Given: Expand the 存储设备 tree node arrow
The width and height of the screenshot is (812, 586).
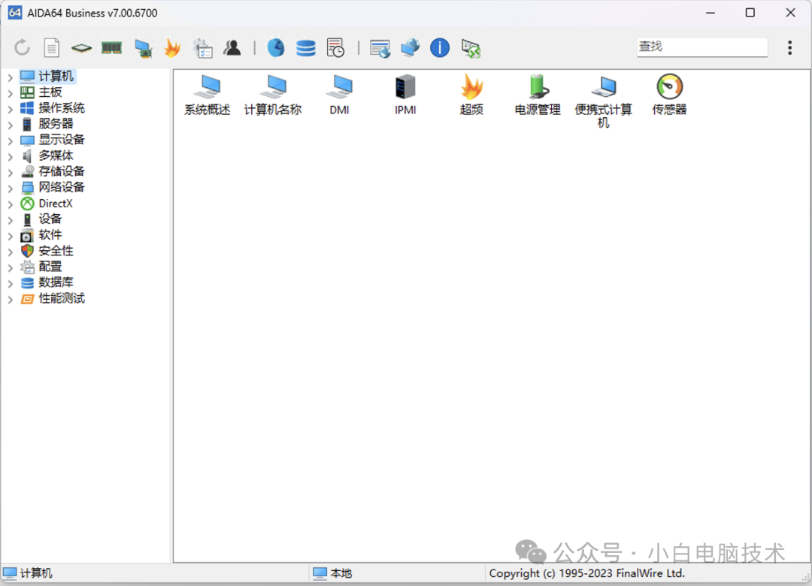Looking at the screenshot, I should tap(10, 173).
